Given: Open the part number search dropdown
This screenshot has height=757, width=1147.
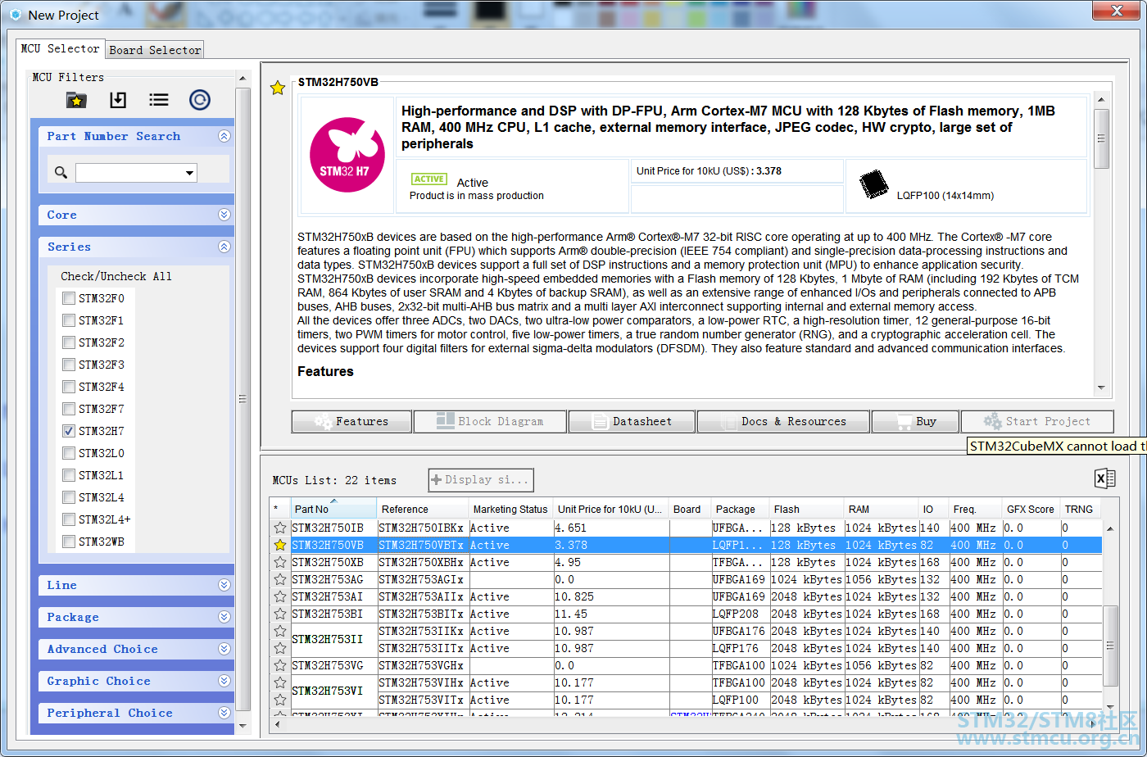Looking at the screenshot, I should [x=190, y=173].
